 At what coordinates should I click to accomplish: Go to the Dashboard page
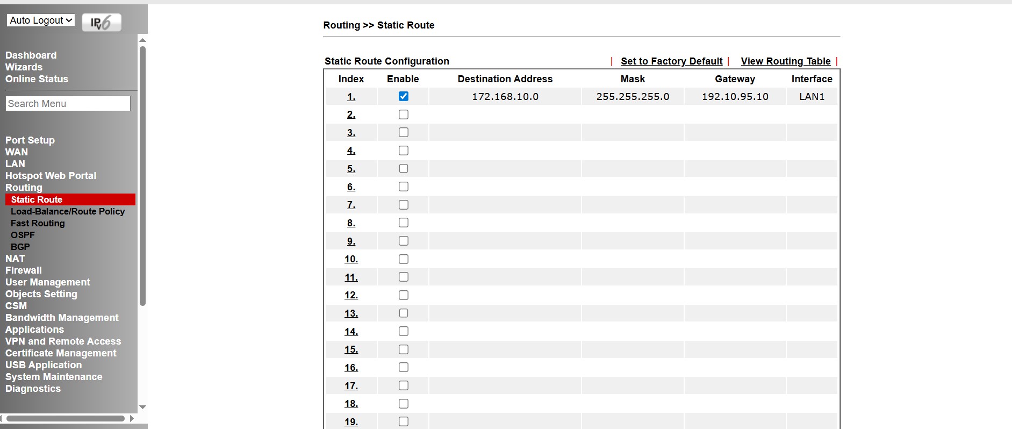pos(31,55)
